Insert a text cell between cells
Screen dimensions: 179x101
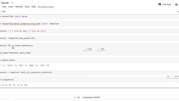(101, 49)
